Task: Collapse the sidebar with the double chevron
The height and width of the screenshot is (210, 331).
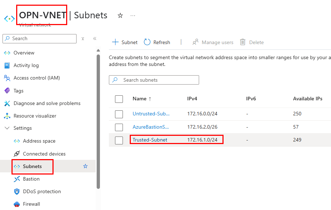Action: click(x=95, y=38)
